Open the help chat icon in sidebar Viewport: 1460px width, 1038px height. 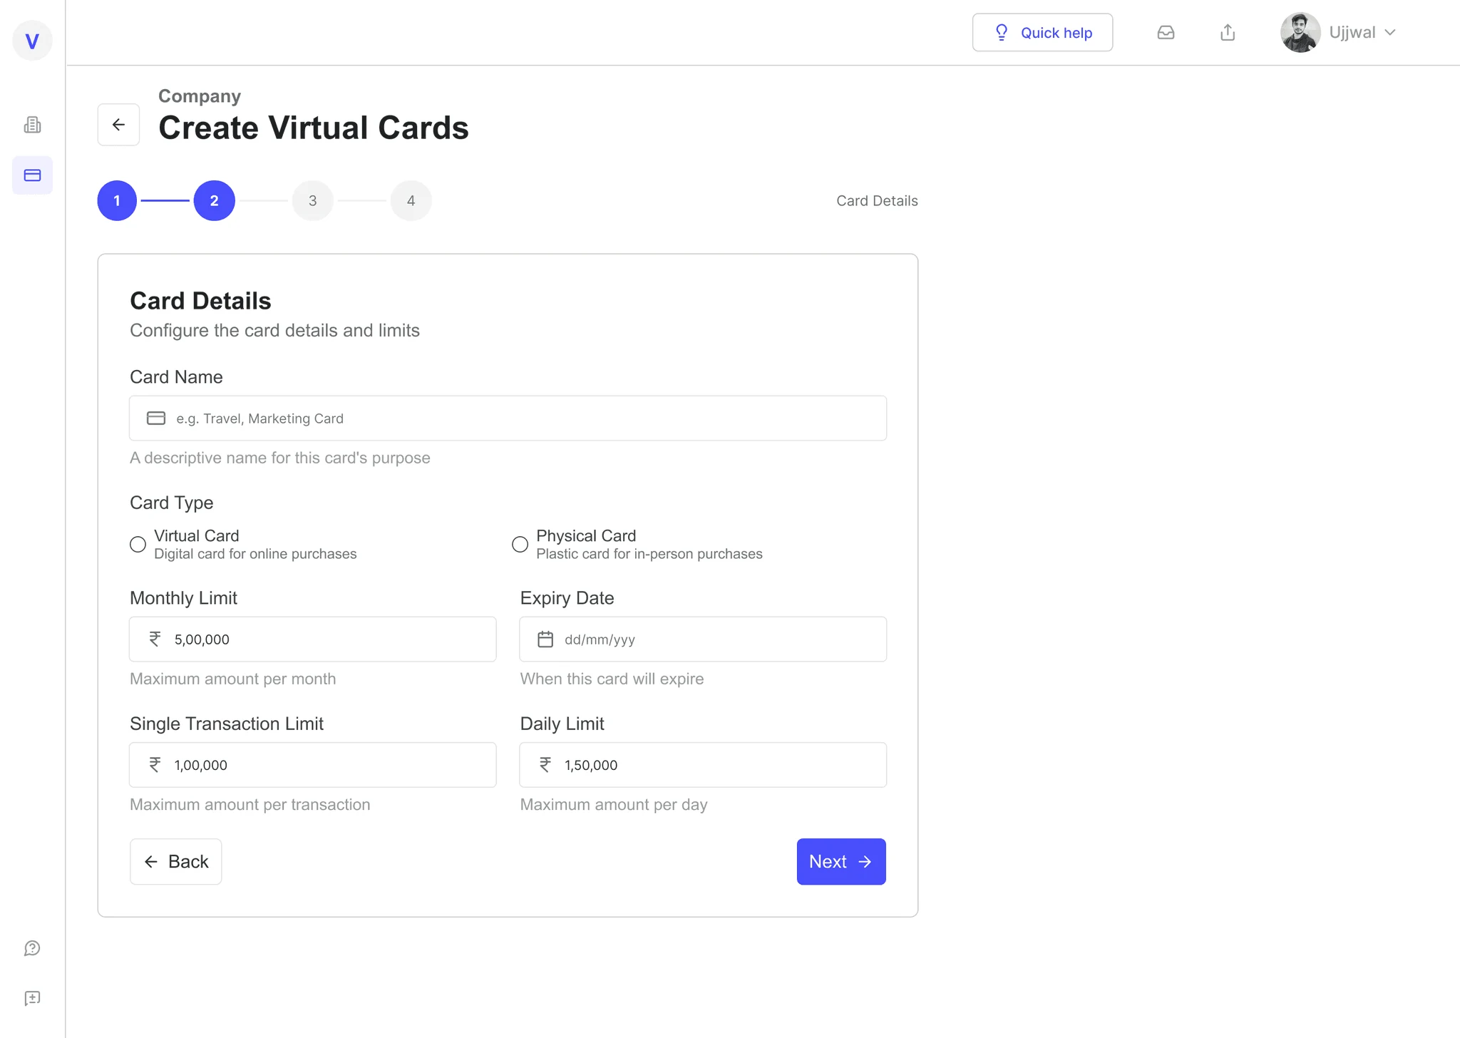(x=32, y=948)
